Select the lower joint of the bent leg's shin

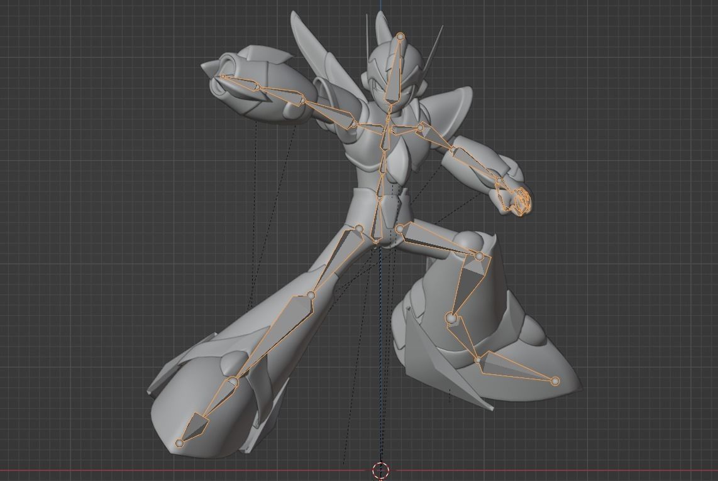coord(451,317)
